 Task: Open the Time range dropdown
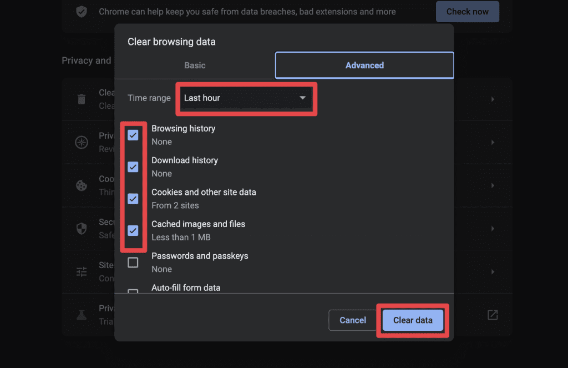click(x=246, y=98)
